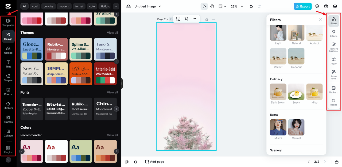Select the formal filter tag
The width and height of the screenshot is (342, 167).
tap(79, 6)
